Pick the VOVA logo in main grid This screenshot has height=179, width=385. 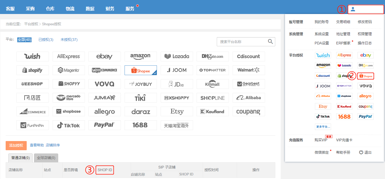tap(105, 84)
